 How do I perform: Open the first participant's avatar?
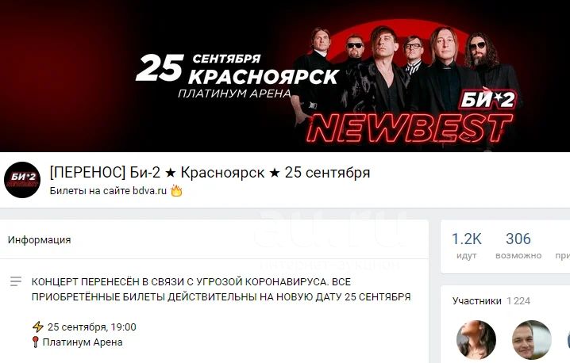476,340
